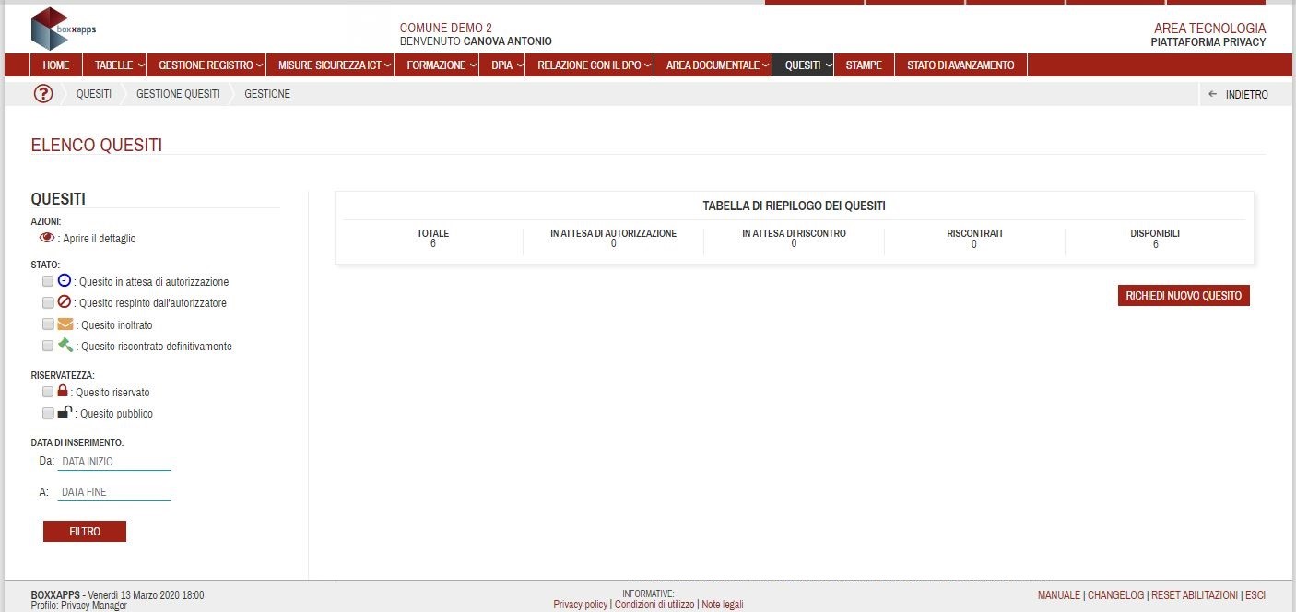Open Note legali link
The height and width of the screenshot is (612, 1296).
click(x=722, y=605)
